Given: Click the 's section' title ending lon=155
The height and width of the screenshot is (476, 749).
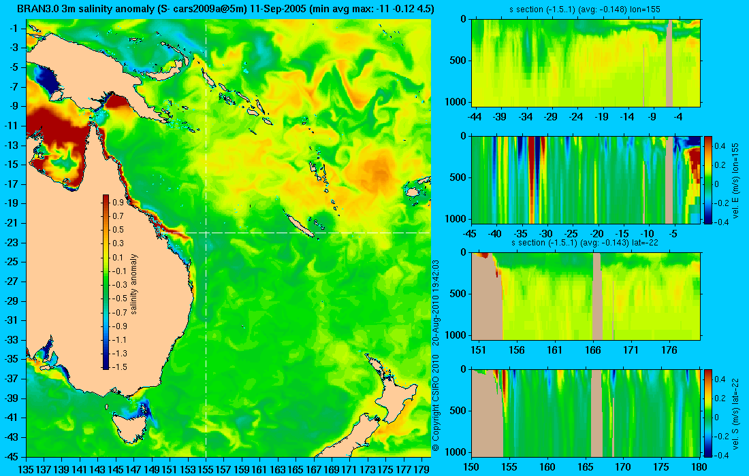Looking at the screenshot, I should click(585, 9).
